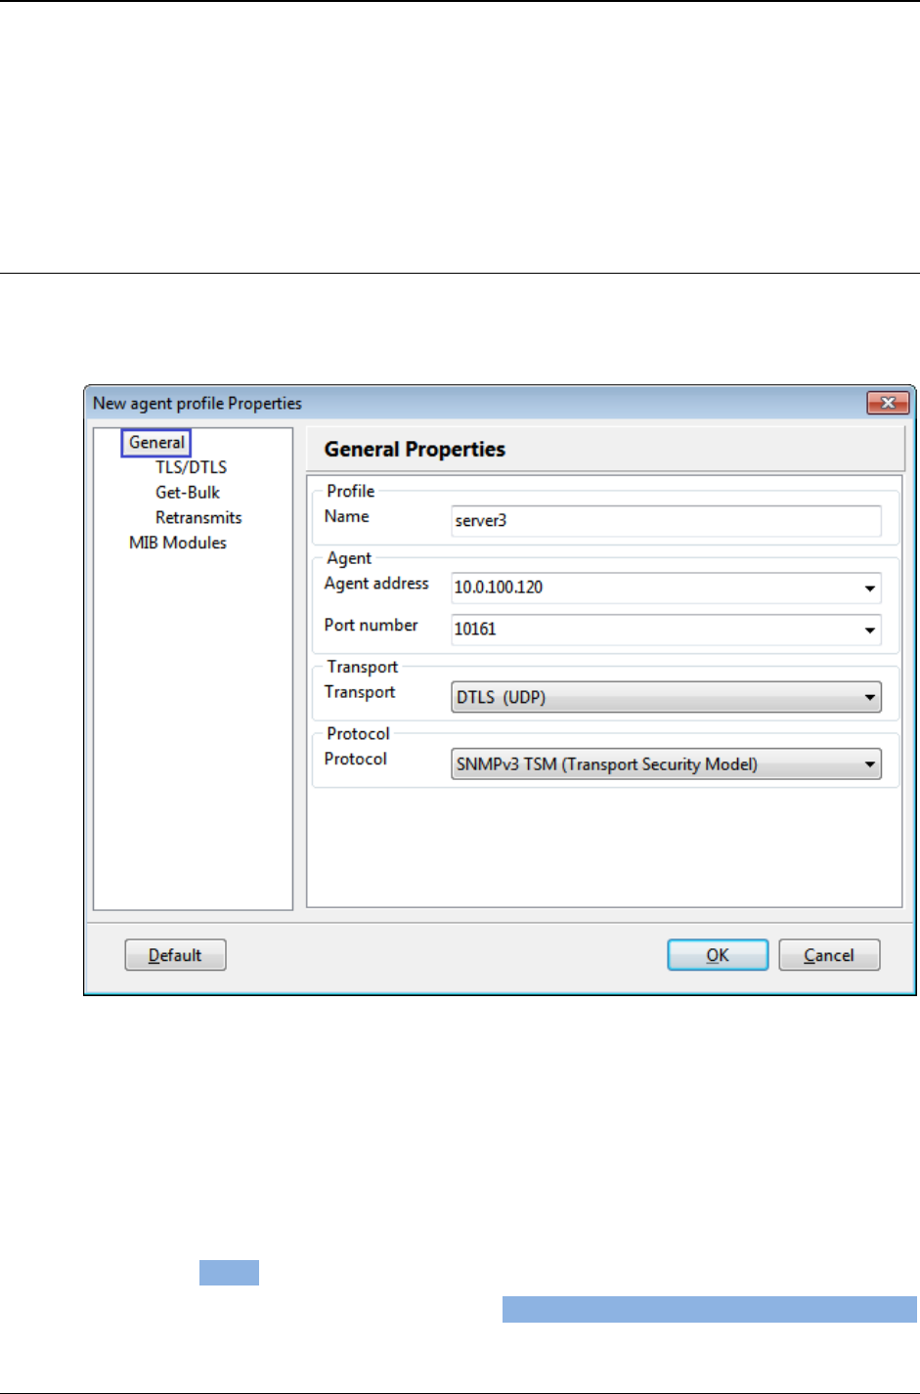This screenshot has height=1394, width=920.
Task: Click the Default button
Action: (175, 955)
